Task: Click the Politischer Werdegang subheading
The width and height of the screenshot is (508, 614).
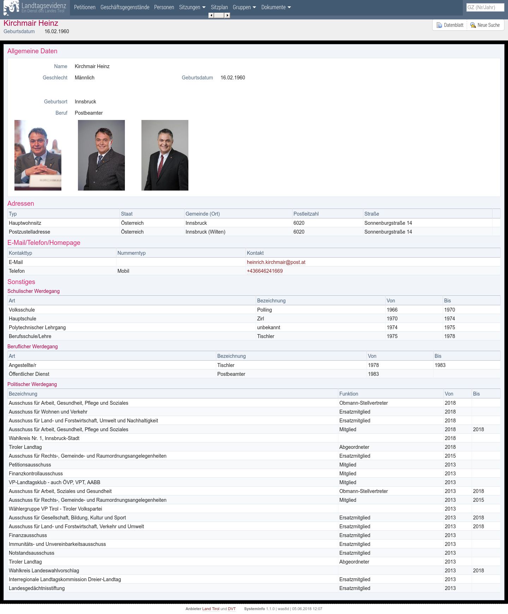Action: coord(32,384)
